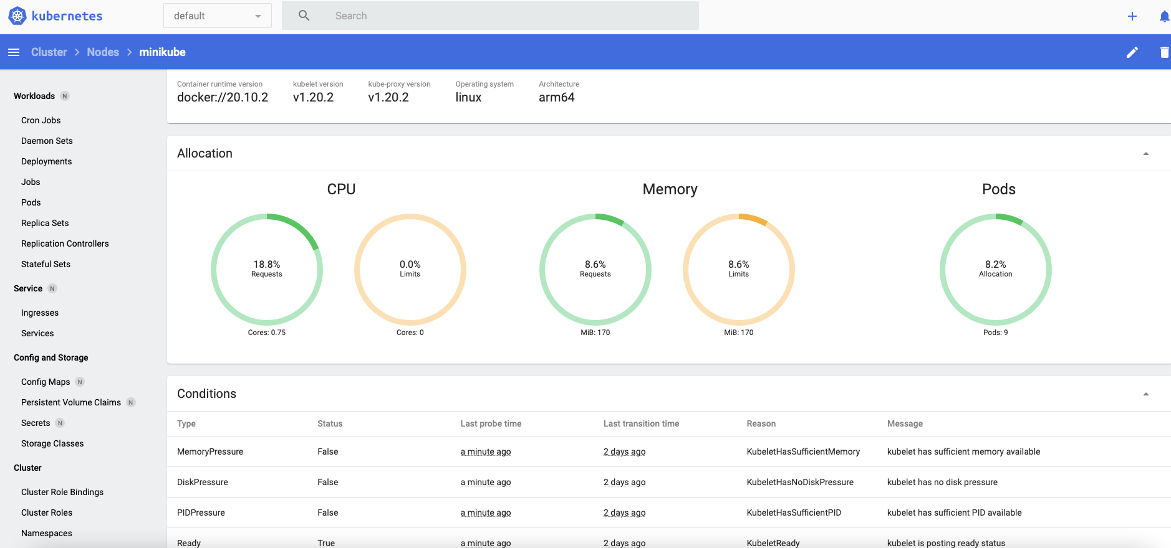Click the Status column header
1171x548 pixels.
(x=330, y=423)
